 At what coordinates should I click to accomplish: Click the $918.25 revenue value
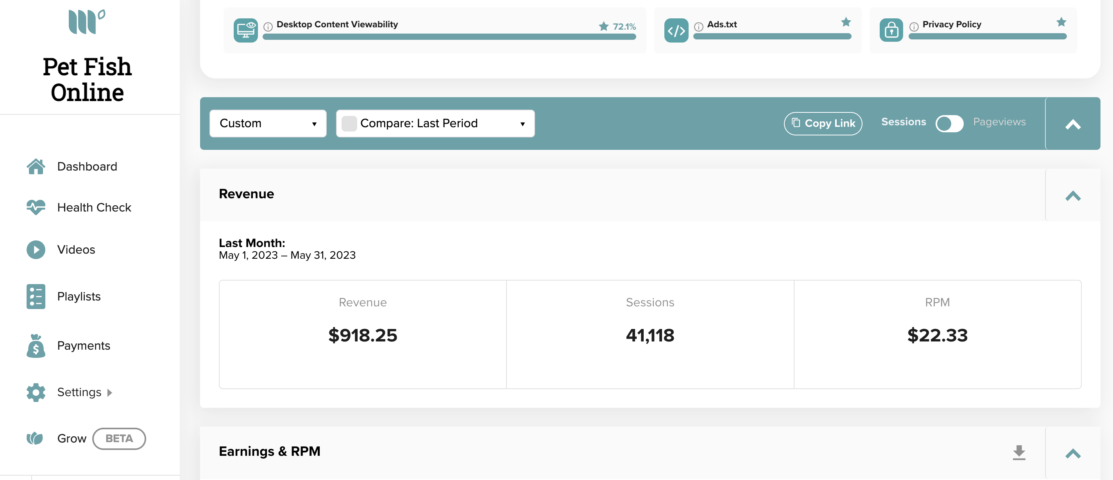[x=363, y=336]
